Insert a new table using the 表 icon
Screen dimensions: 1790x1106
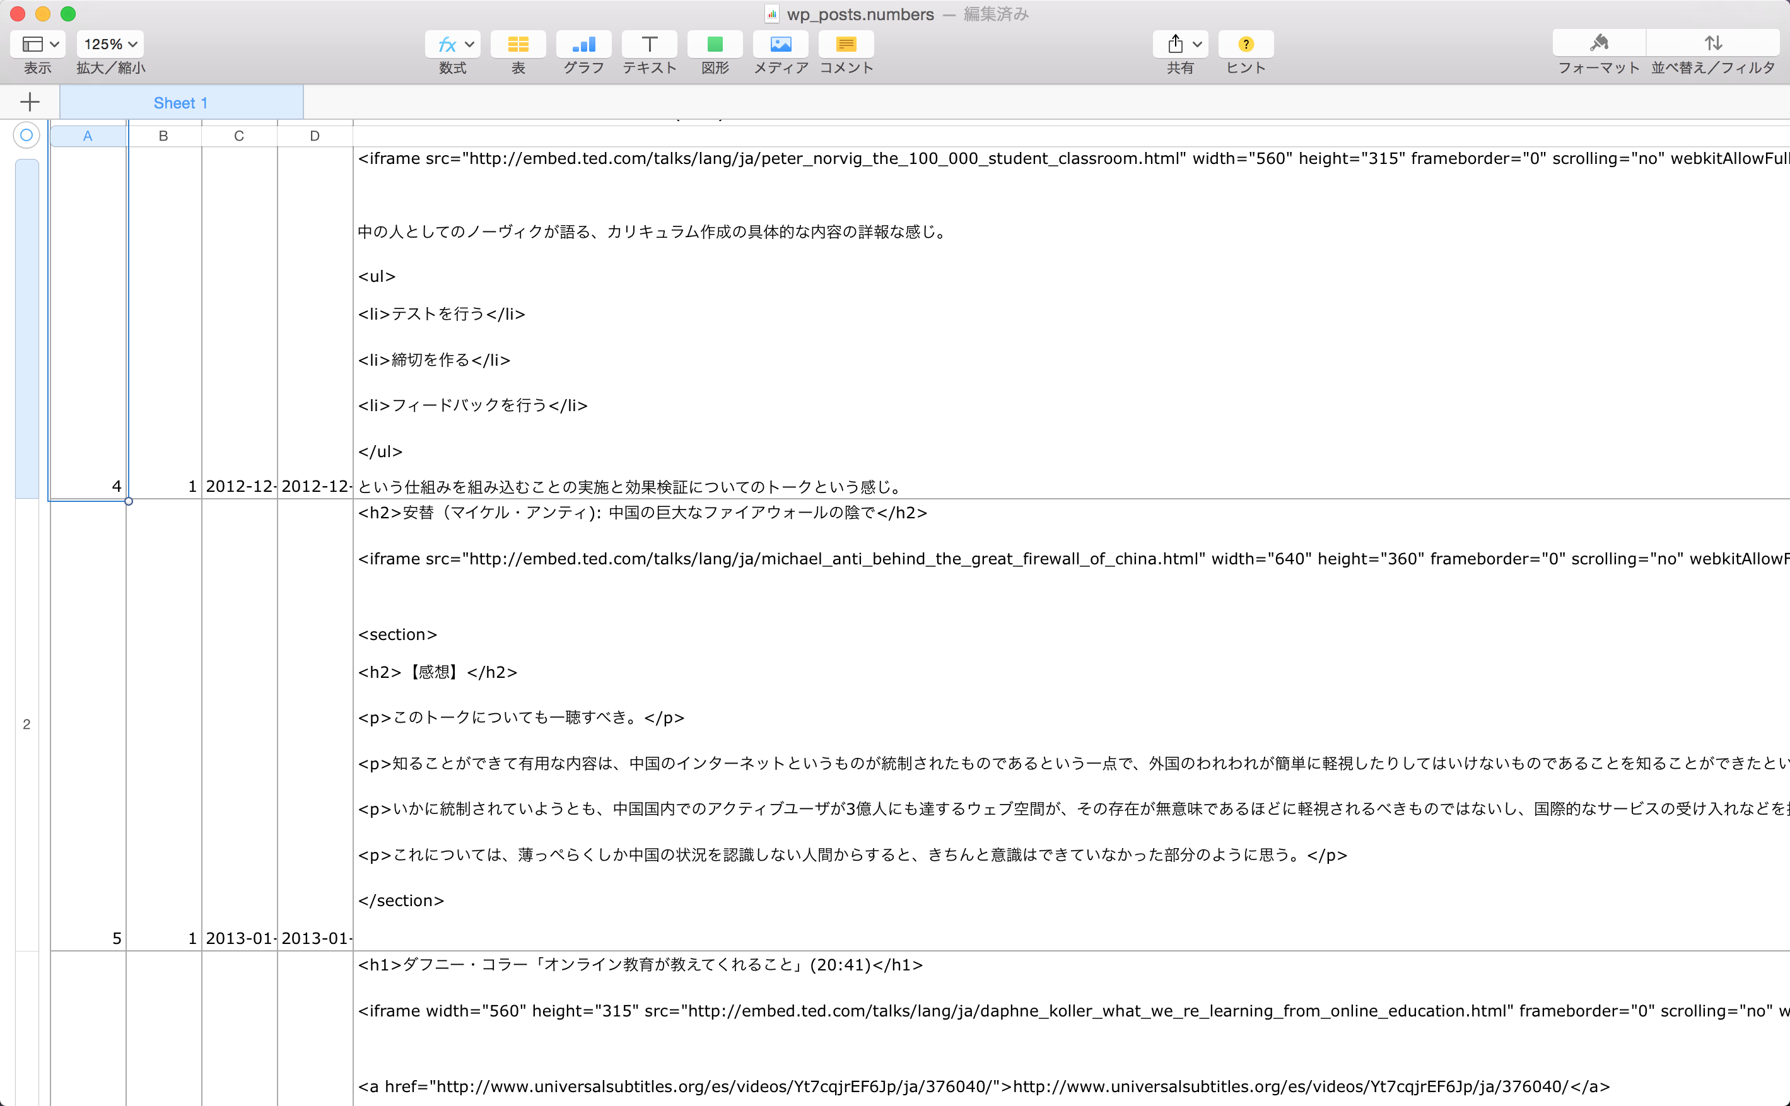click(x=518, y=44)
